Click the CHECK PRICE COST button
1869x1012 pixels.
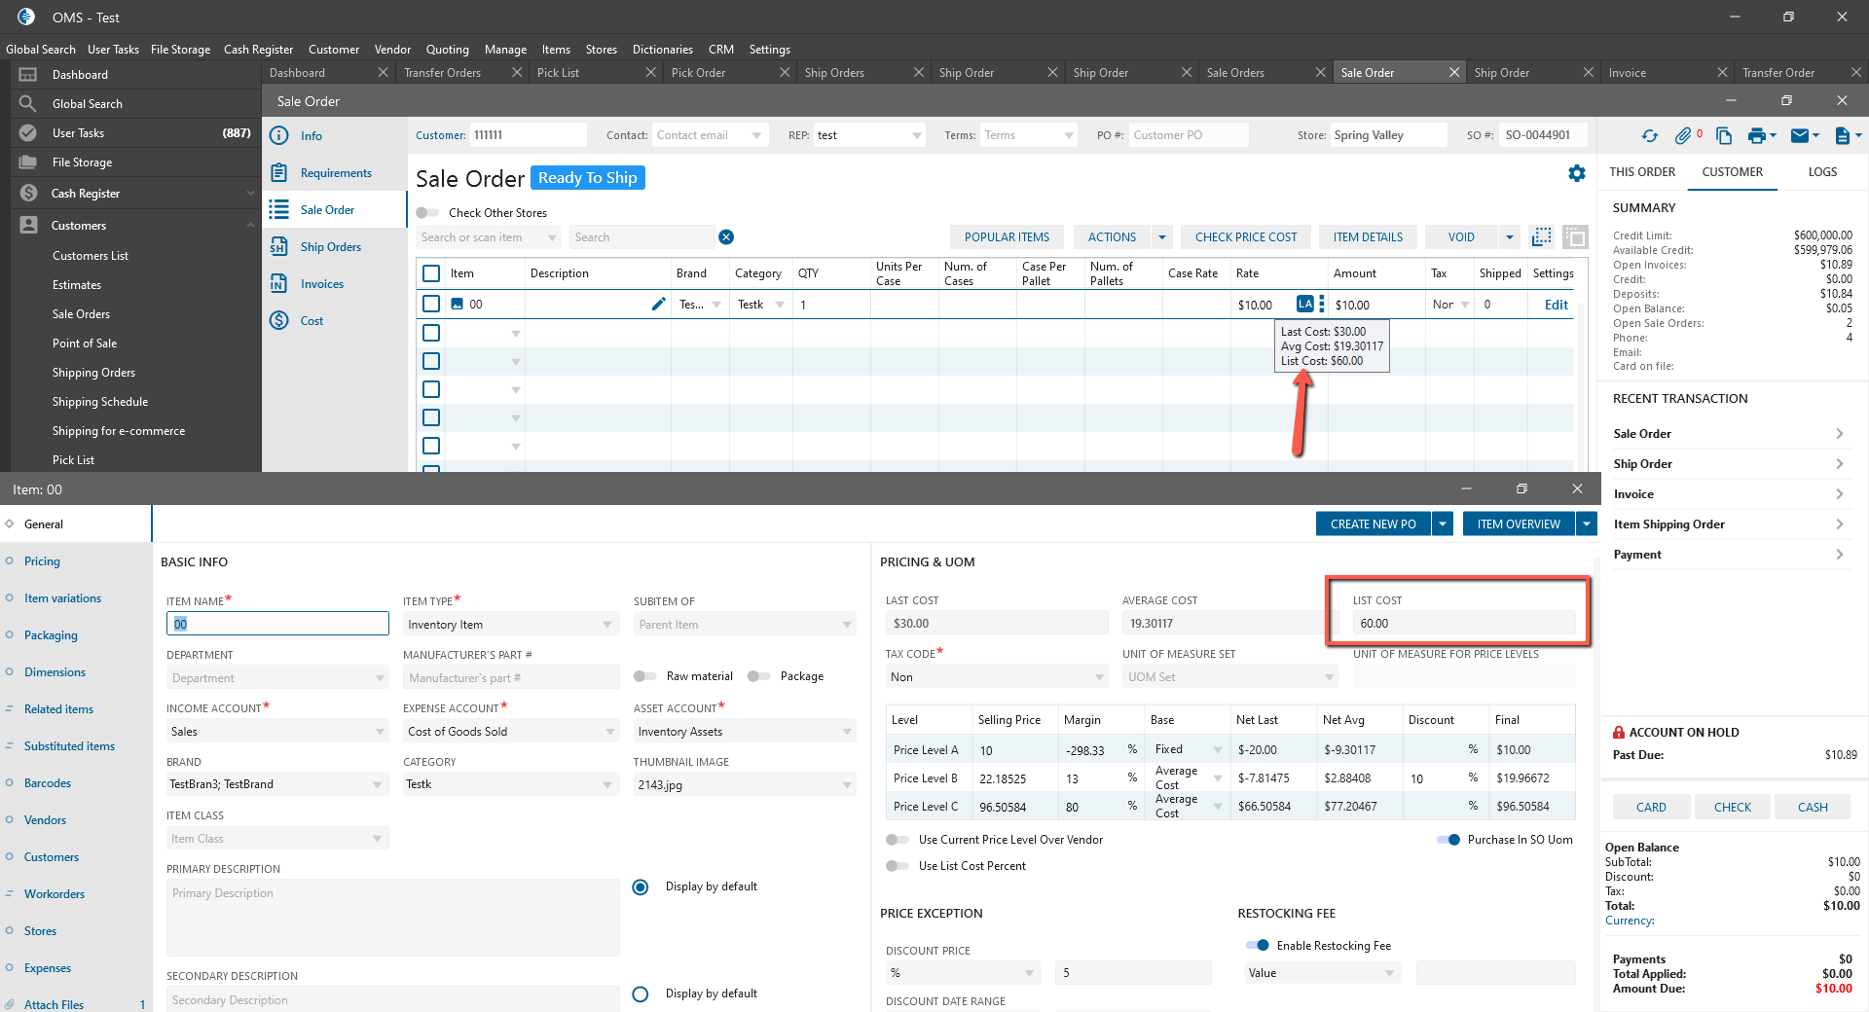tap(1245, 237)
